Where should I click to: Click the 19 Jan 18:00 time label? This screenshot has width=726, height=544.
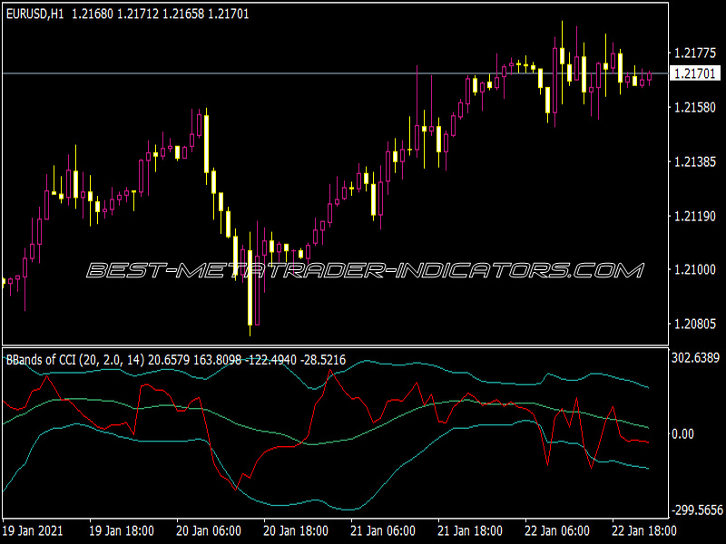[x=122, y=530]
